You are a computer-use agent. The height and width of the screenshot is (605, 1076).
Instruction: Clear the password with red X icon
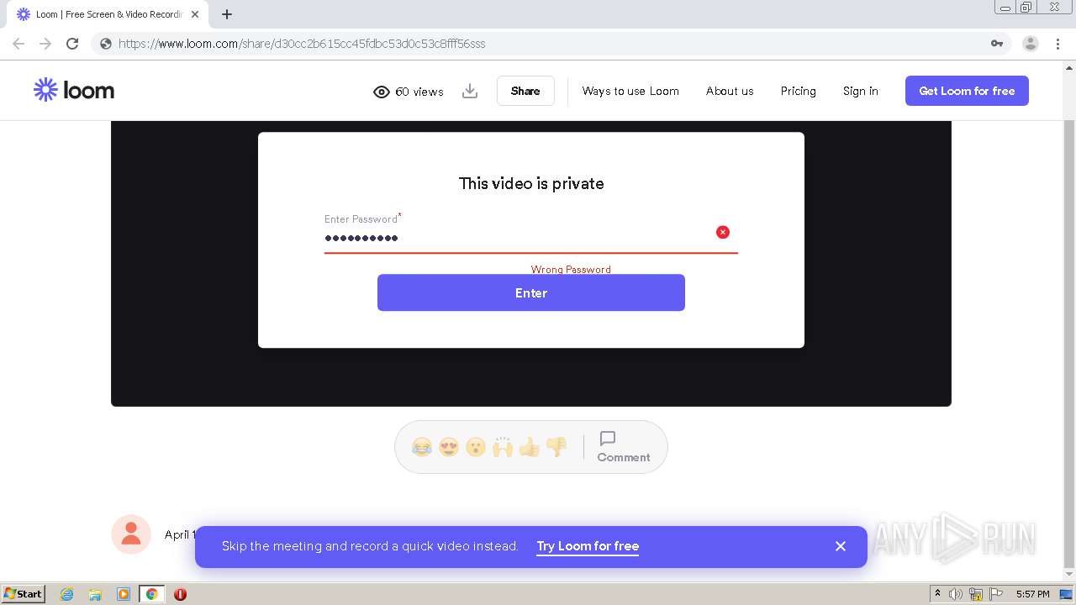[723, 232]
